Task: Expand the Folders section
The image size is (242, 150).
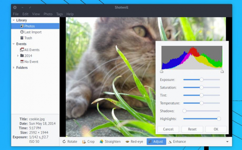Action: pyautogui.click(x=14, y=68)
